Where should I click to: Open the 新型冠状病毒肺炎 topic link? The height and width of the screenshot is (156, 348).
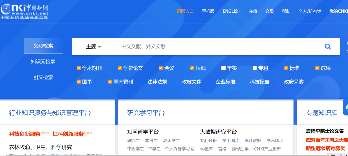325,148
